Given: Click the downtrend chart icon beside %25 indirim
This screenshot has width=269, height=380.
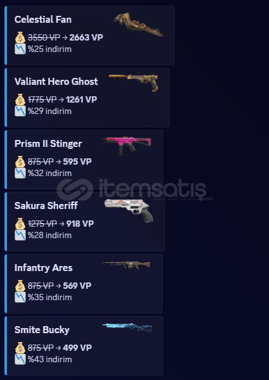Looking at the screenshot, I should point(20,49).
